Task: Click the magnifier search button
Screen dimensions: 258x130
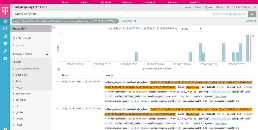Action: [x=252, y=14]
